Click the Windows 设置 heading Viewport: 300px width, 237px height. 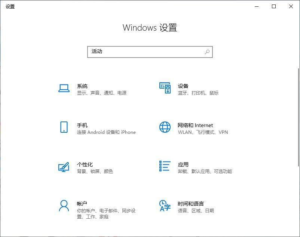pyautogui.click(x=150, y=28)
